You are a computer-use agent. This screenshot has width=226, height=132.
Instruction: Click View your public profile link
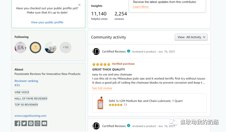47,22
